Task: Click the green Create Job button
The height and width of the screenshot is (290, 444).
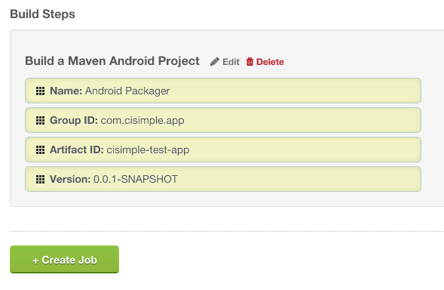Action: pyautogui.click(x=65, y=259)
